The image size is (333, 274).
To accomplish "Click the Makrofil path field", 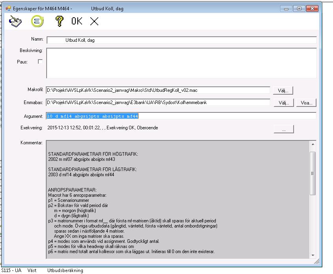I will click(158, 90).
